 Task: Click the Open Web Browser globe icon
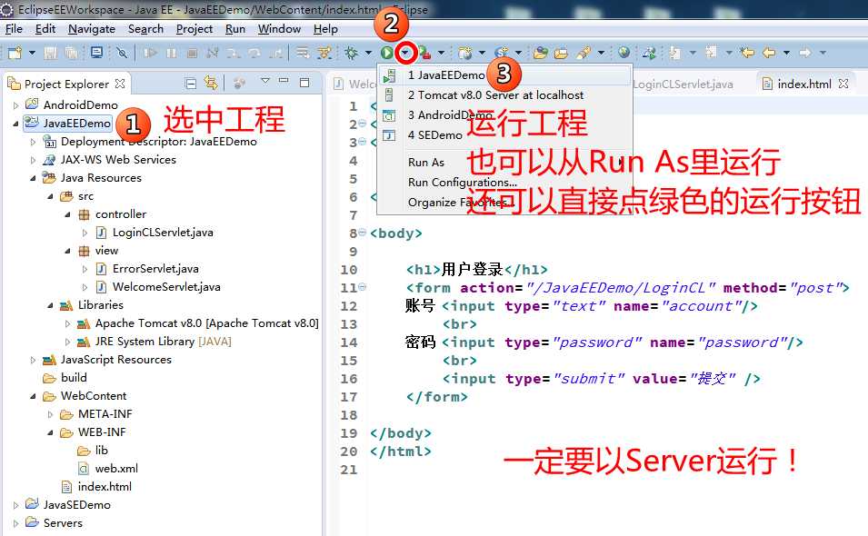(x=624, y=53)
